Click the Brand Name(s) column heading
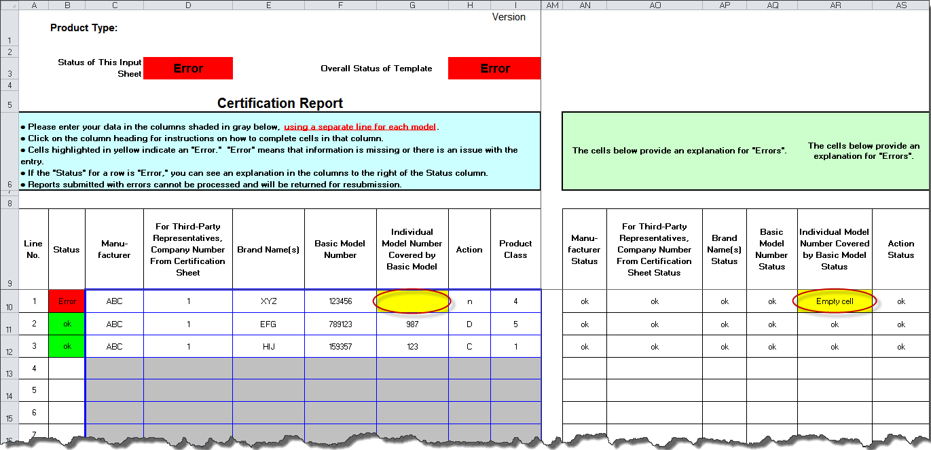The width and height of the screenshot is (931, 450). [x=268, y=250]
